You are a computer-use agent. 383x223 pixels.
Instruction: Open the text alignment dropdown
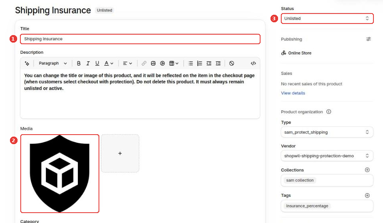coord(127,63)
